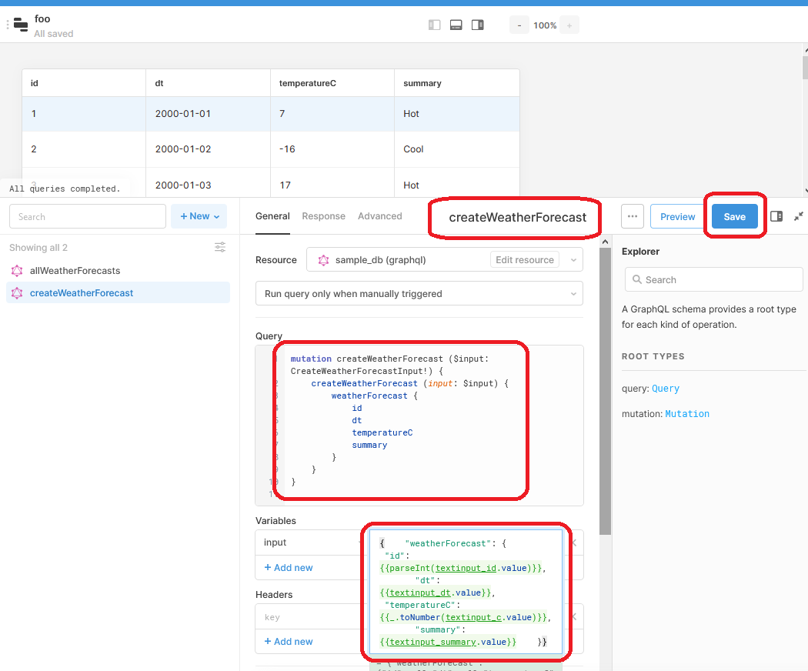The image size is (808, 671).
Task: Switch to the Advanced tab
Action: (x=380, y=216)
